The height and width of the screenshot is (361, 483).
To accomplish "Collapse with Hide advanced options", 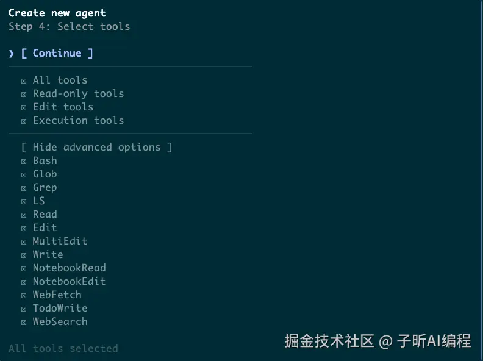I will (96, 148).
